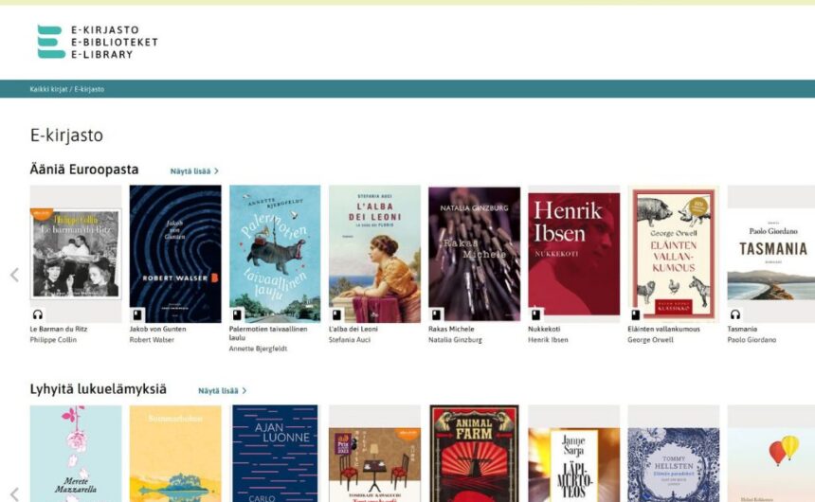
Task: Click the e-book icon on the Eläinten vallankumous cover
Action: point(635,314)
